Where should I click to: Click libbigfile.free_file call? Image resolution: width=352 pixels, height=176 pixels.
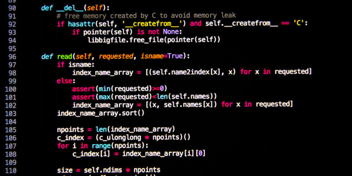tap(154, 40)
